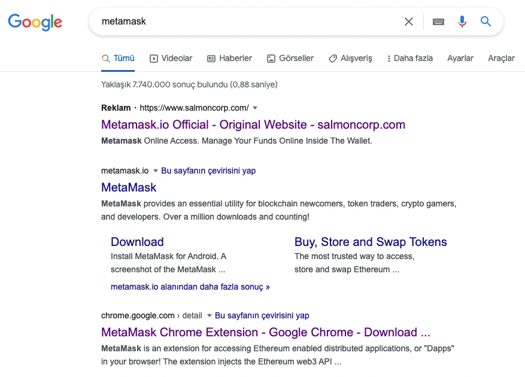Viewport: 525px width, 377px height.
Task: Open the Videolar tab
Action: tap(171, 58)
